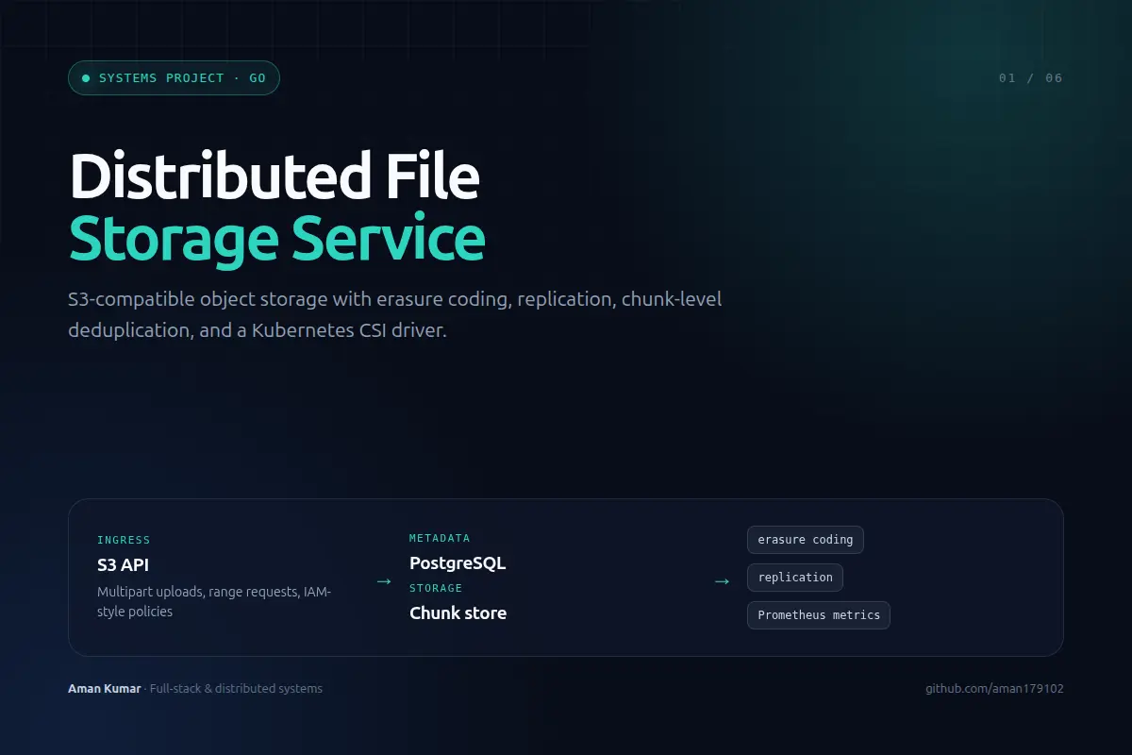This screenshot has height=755, width=1132.
Task: Click the SYSTEMS PROJECT · GO badge
Action: 174,78
